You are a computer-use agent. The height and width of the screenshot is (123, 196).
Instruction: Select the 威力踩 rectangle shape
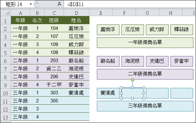coord(157,30)
